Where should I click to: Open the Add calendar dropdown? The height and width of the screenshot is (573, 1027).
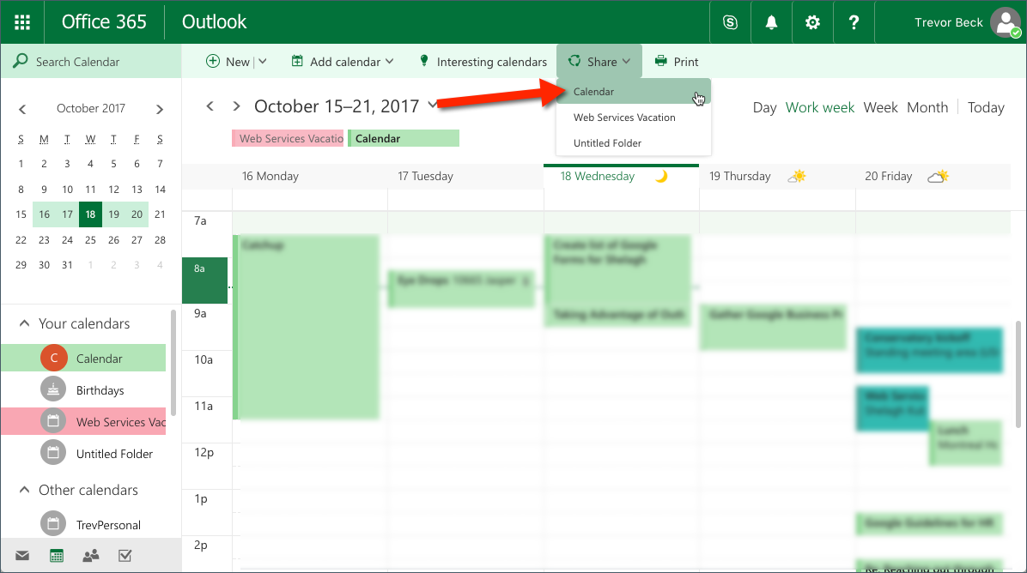pos(343,62)
